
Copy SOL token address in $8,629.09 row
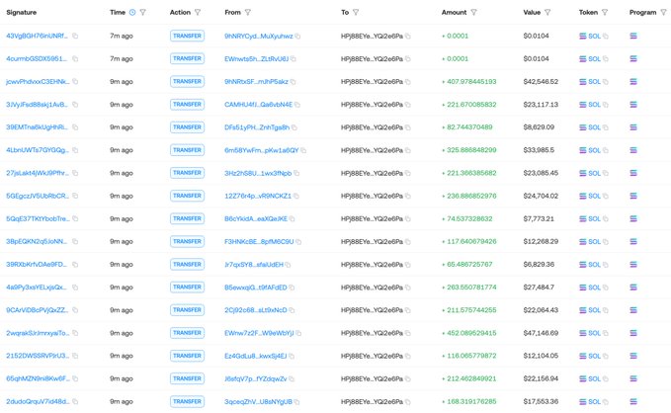606,127
